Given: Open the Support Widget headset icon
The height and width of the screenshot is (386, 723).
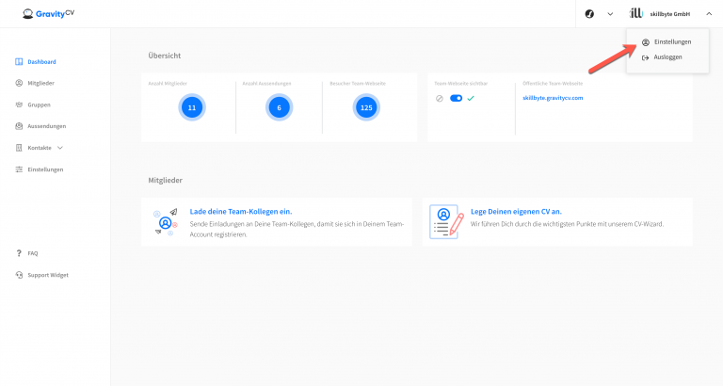Looking at the screenshot, I should 19,275.
